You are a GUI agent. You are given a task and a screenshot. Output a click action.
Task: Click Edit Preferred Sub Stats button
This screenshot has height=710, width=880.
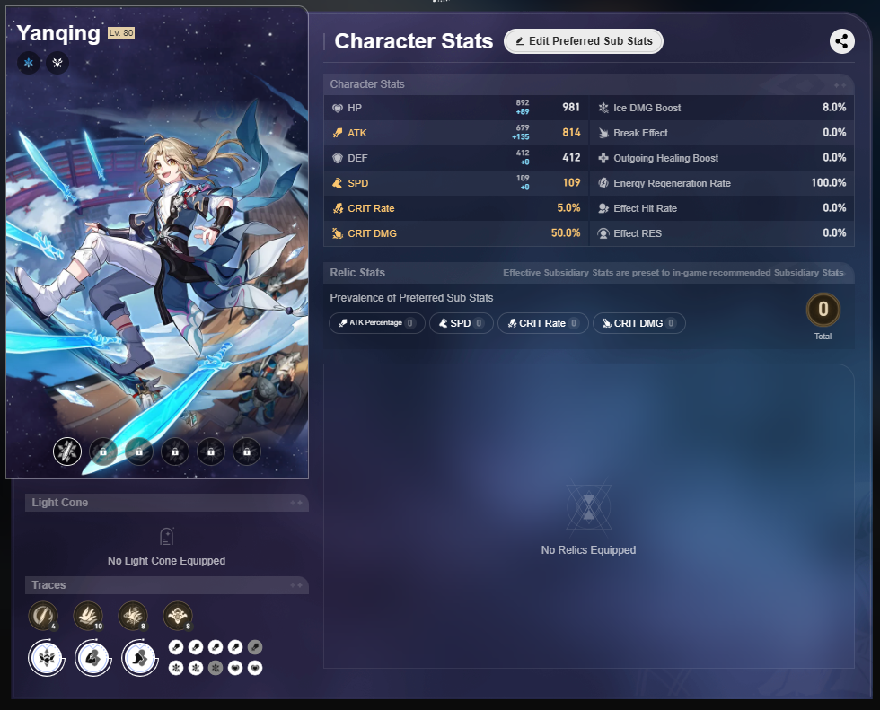584,41
